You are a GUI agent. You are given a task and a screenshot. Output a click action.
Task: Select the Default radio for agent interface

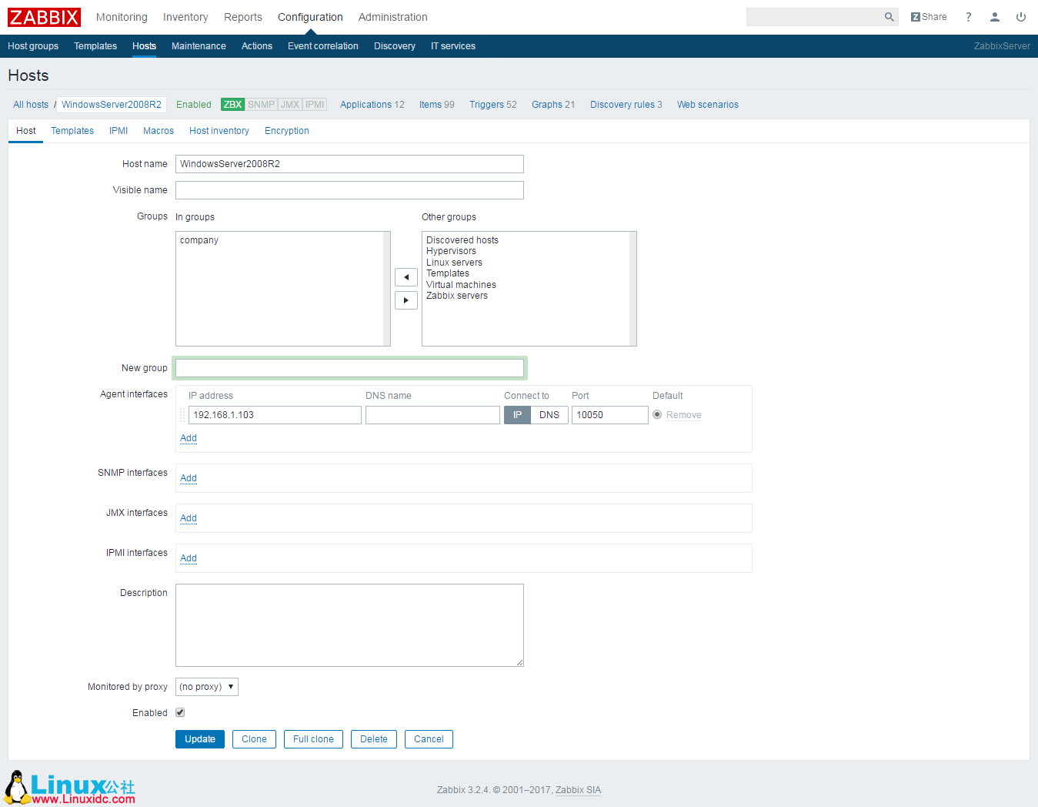pos(657,414)
